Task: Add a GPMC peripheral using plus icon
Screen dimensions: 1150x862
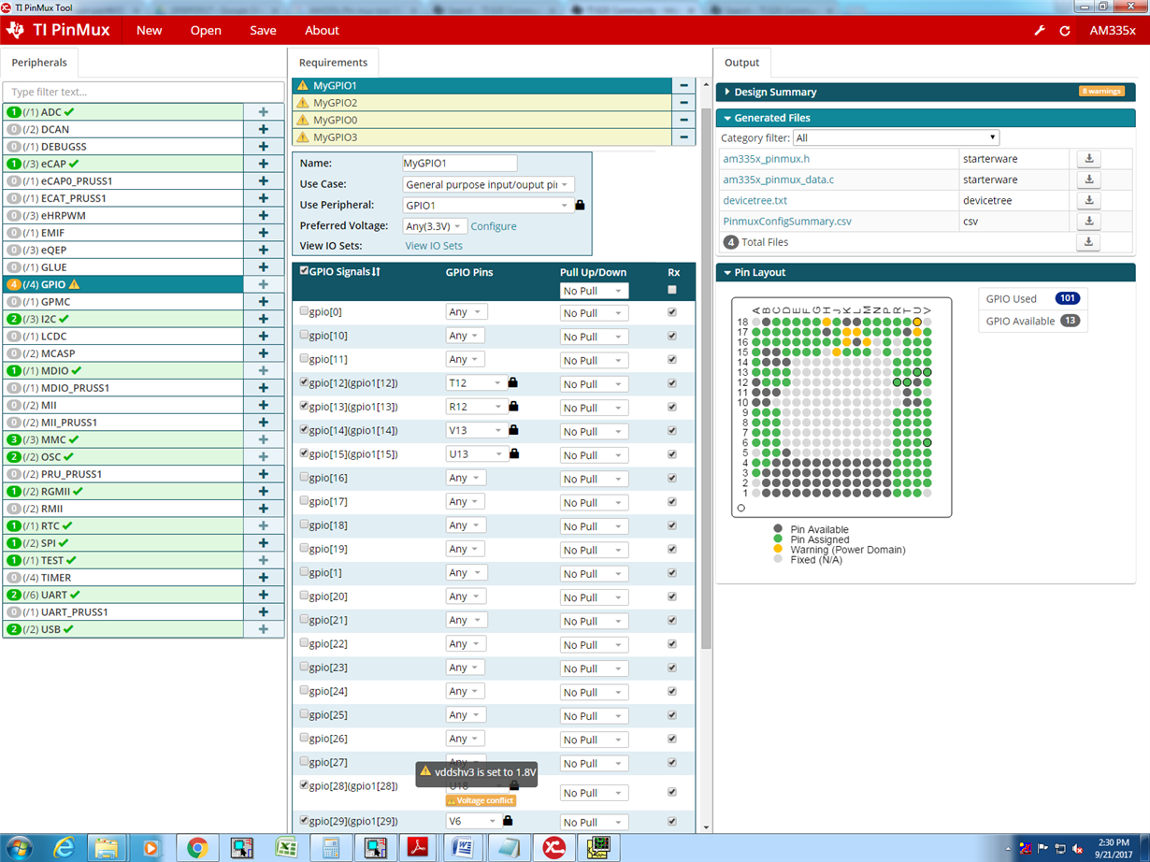Action: (x=264, y=302)
